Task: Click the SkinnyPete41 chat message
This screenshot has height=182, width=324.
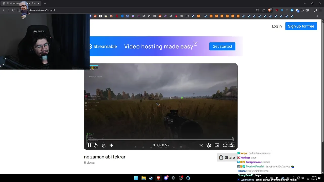Action: 249,175
